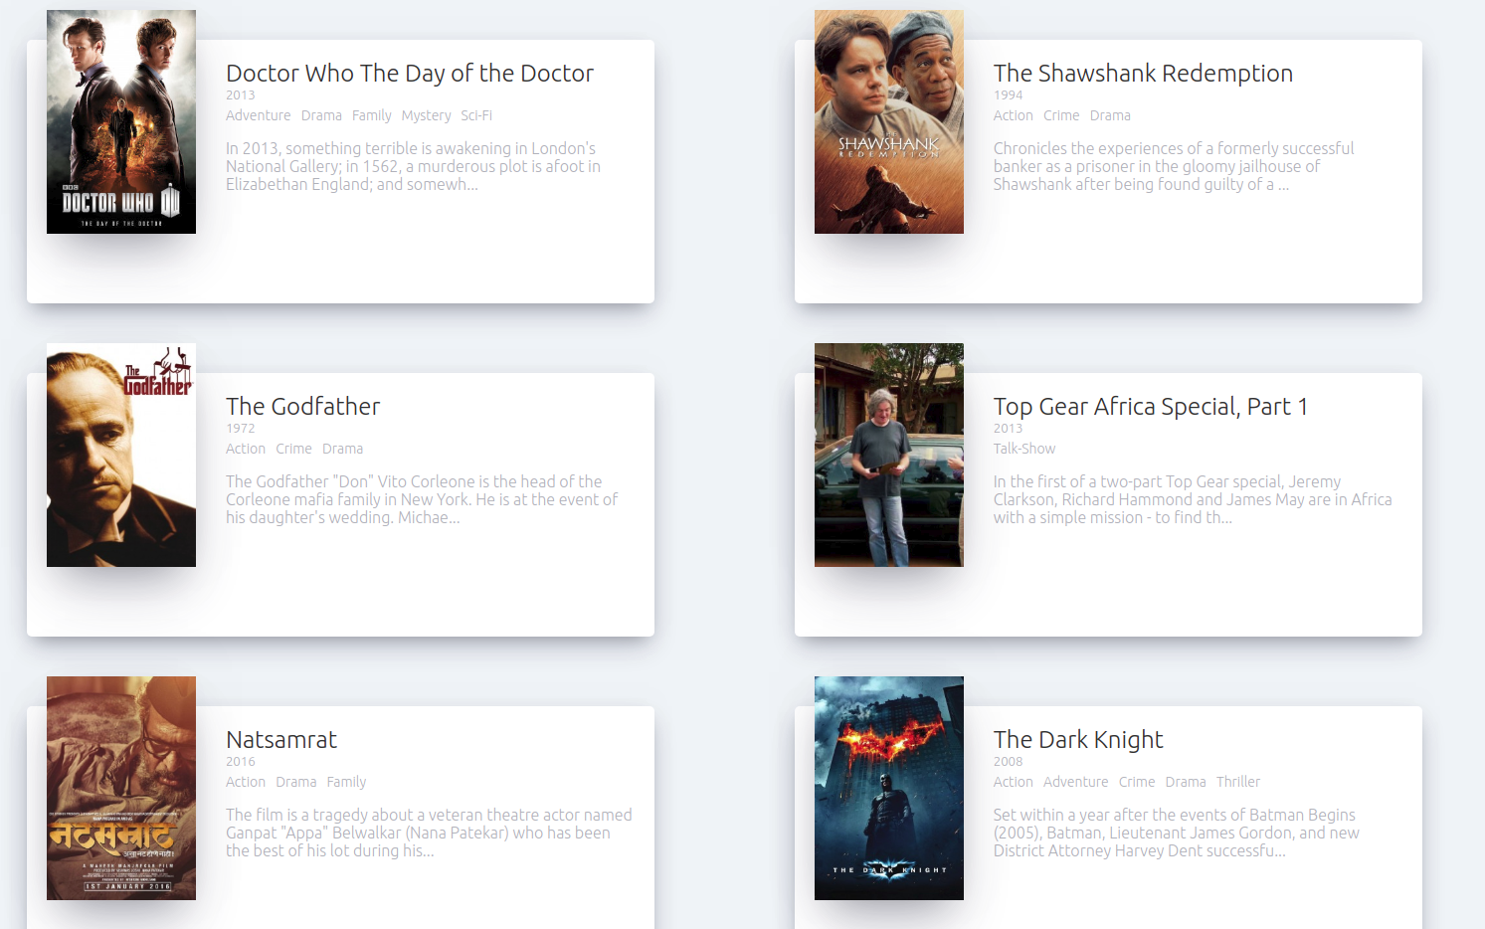Select the Adventure tag under The Dark Knight
1485x929 pixels.
(x=1076, y=782)
